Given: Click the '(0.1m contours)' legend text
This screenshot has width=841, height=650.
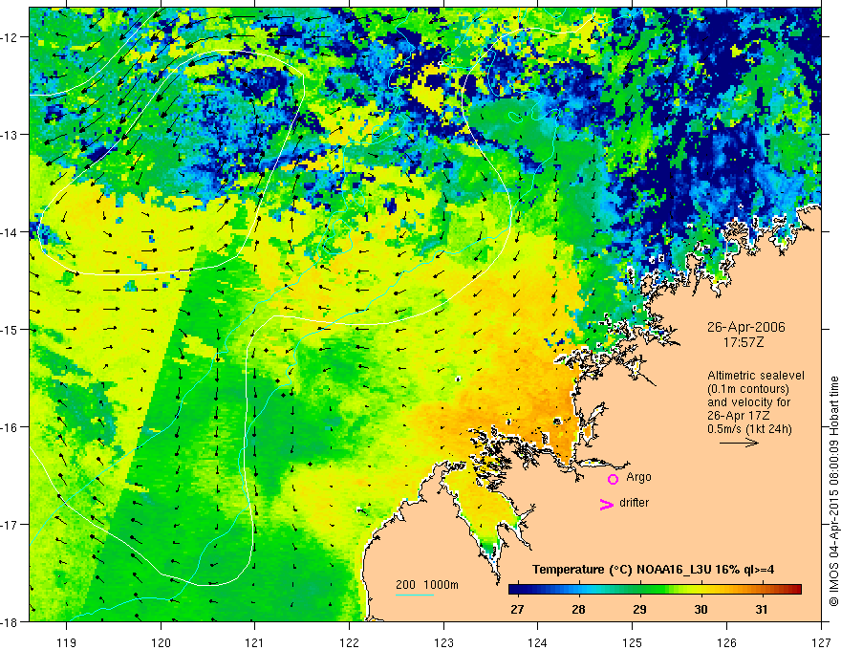Looking at the screenshot, I should tap(748, 389).
